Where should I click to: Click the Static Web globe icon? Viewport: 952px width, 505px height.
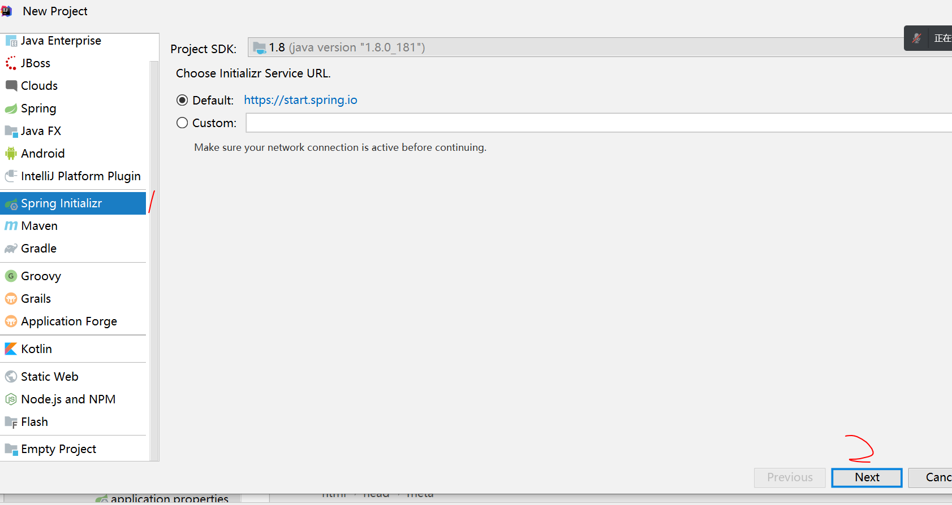click(11, 377)
